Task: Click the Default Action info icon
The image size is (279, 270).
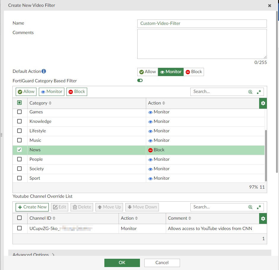Action: pyautogui.click(x=44, y=71)
